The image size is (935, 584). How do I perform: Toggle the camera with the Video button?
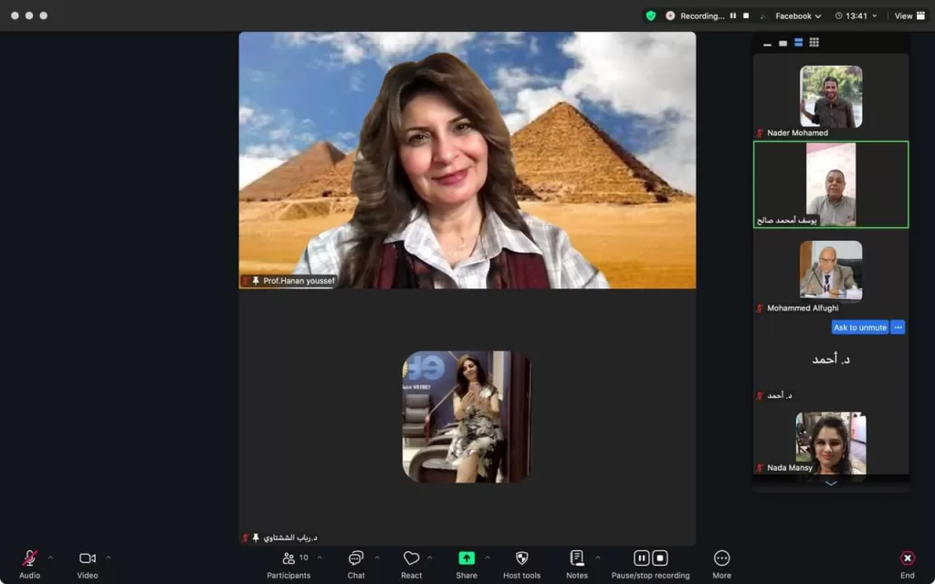pos(87,558)
